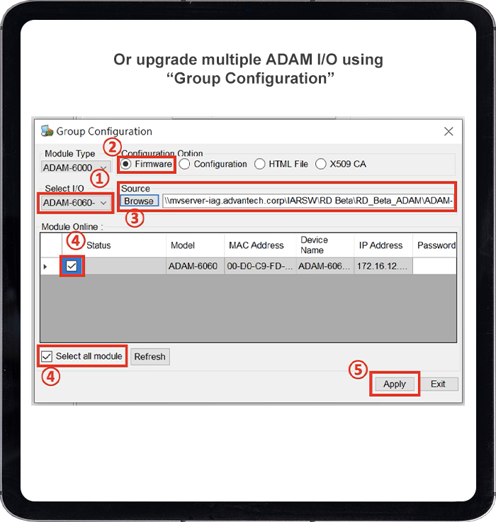Click the IP Address column header

pos(383,245)
